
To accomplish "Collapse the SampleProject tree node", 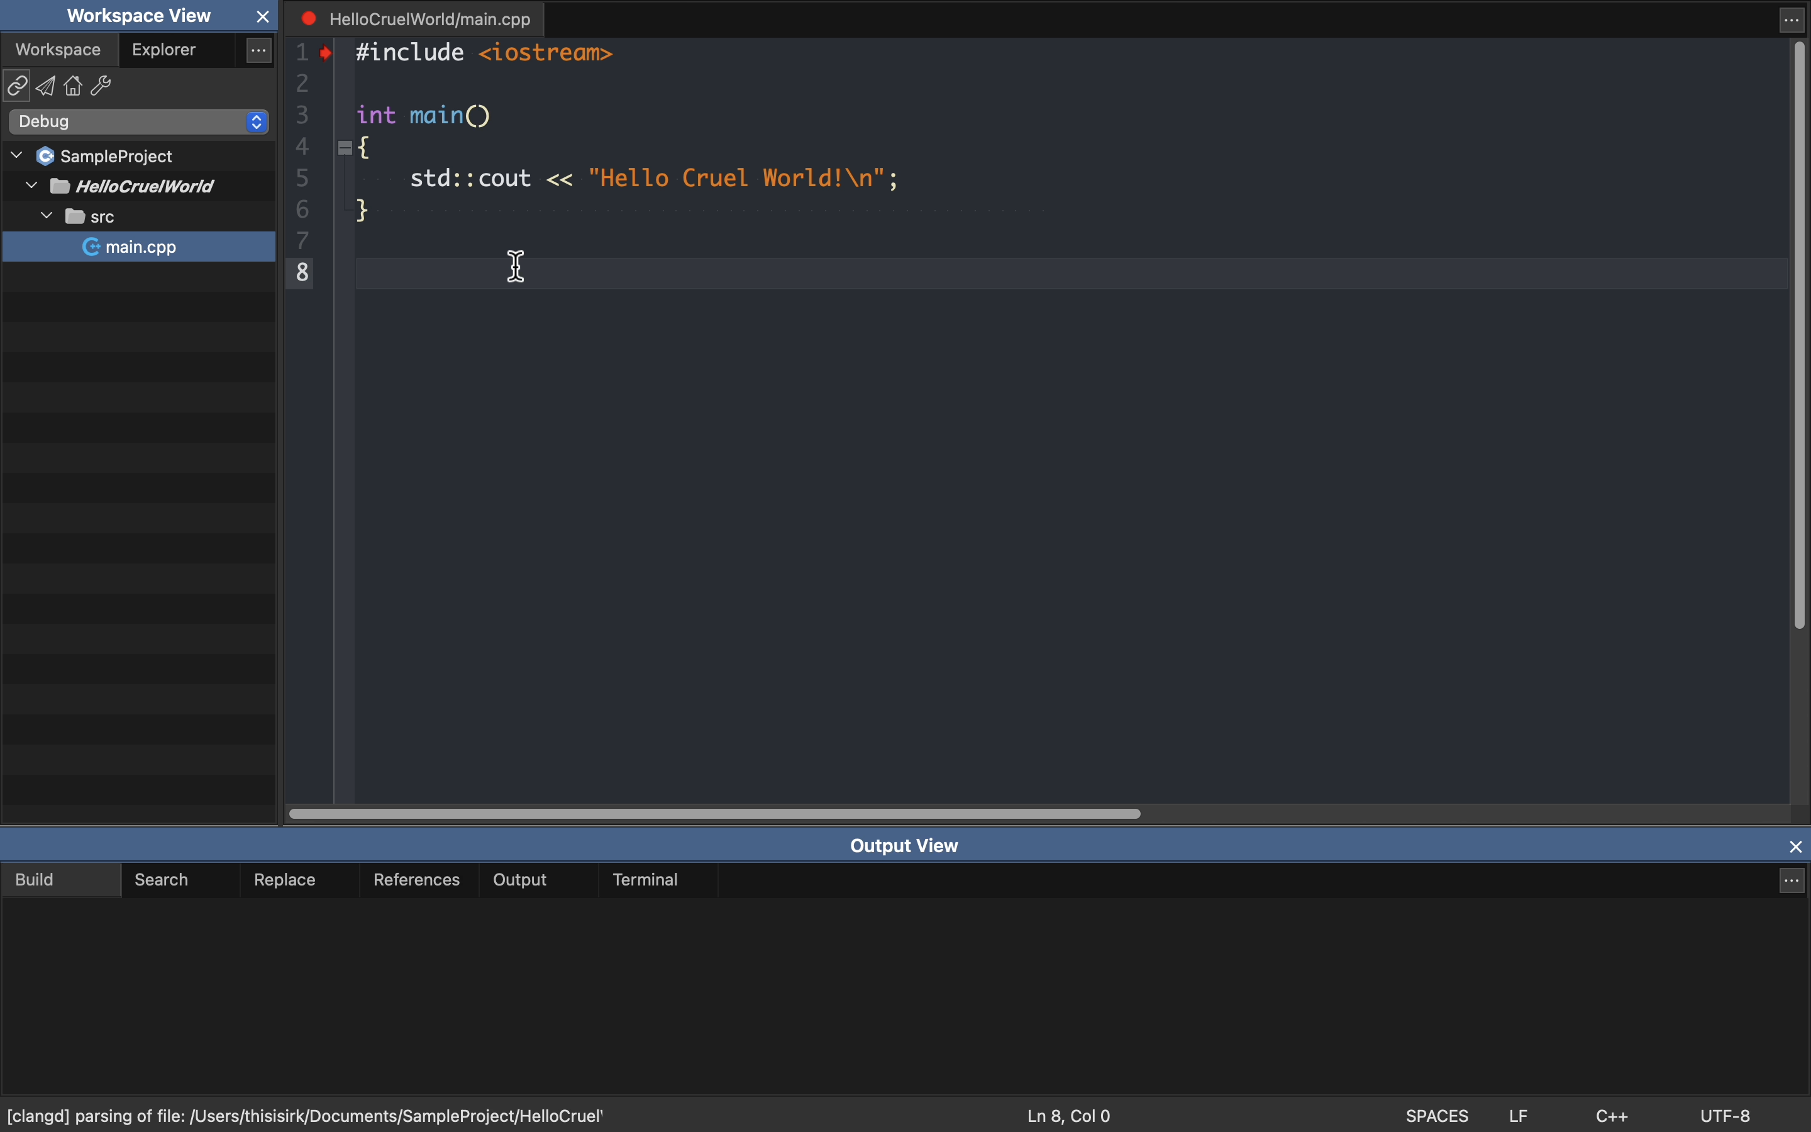I will [16, 156].
